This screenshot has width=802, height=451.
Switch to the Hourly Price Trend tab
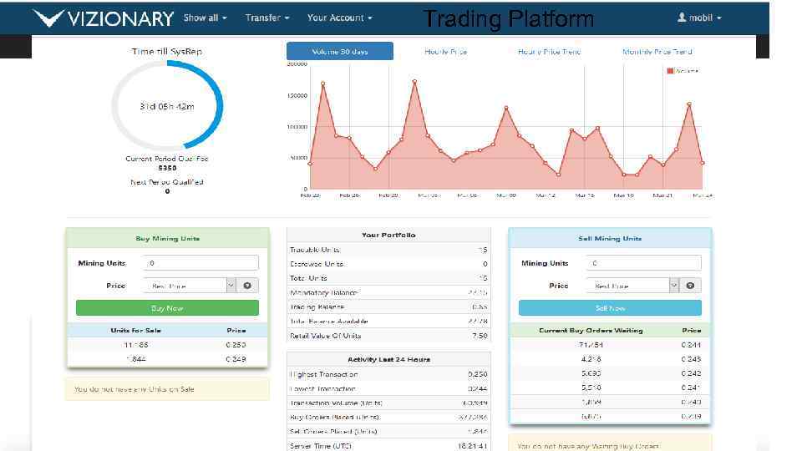550,52
